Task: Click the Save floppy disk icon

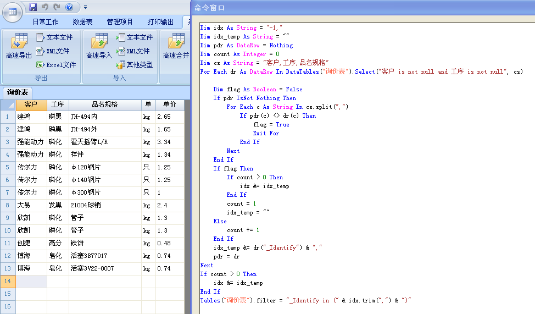Action: tap(33, 7)
